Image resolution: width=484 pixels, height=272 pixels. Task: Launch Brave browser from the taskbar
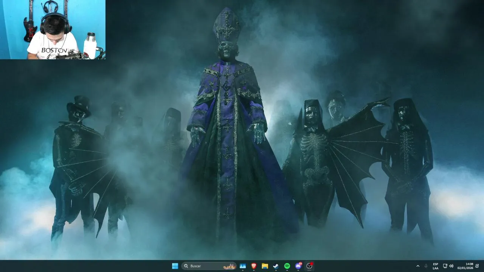254,266
